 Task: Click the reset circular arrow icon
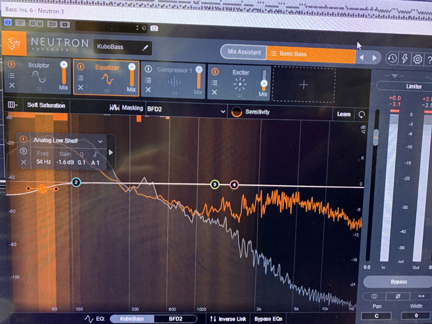(362, 115)
